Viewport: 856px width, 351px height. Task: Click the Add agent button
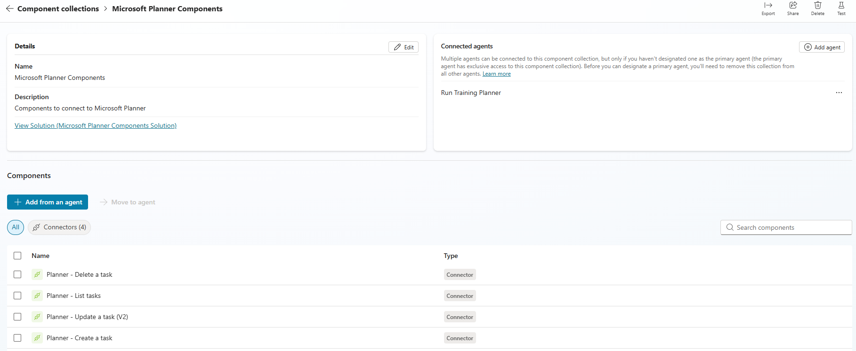(x=822, y=47)
